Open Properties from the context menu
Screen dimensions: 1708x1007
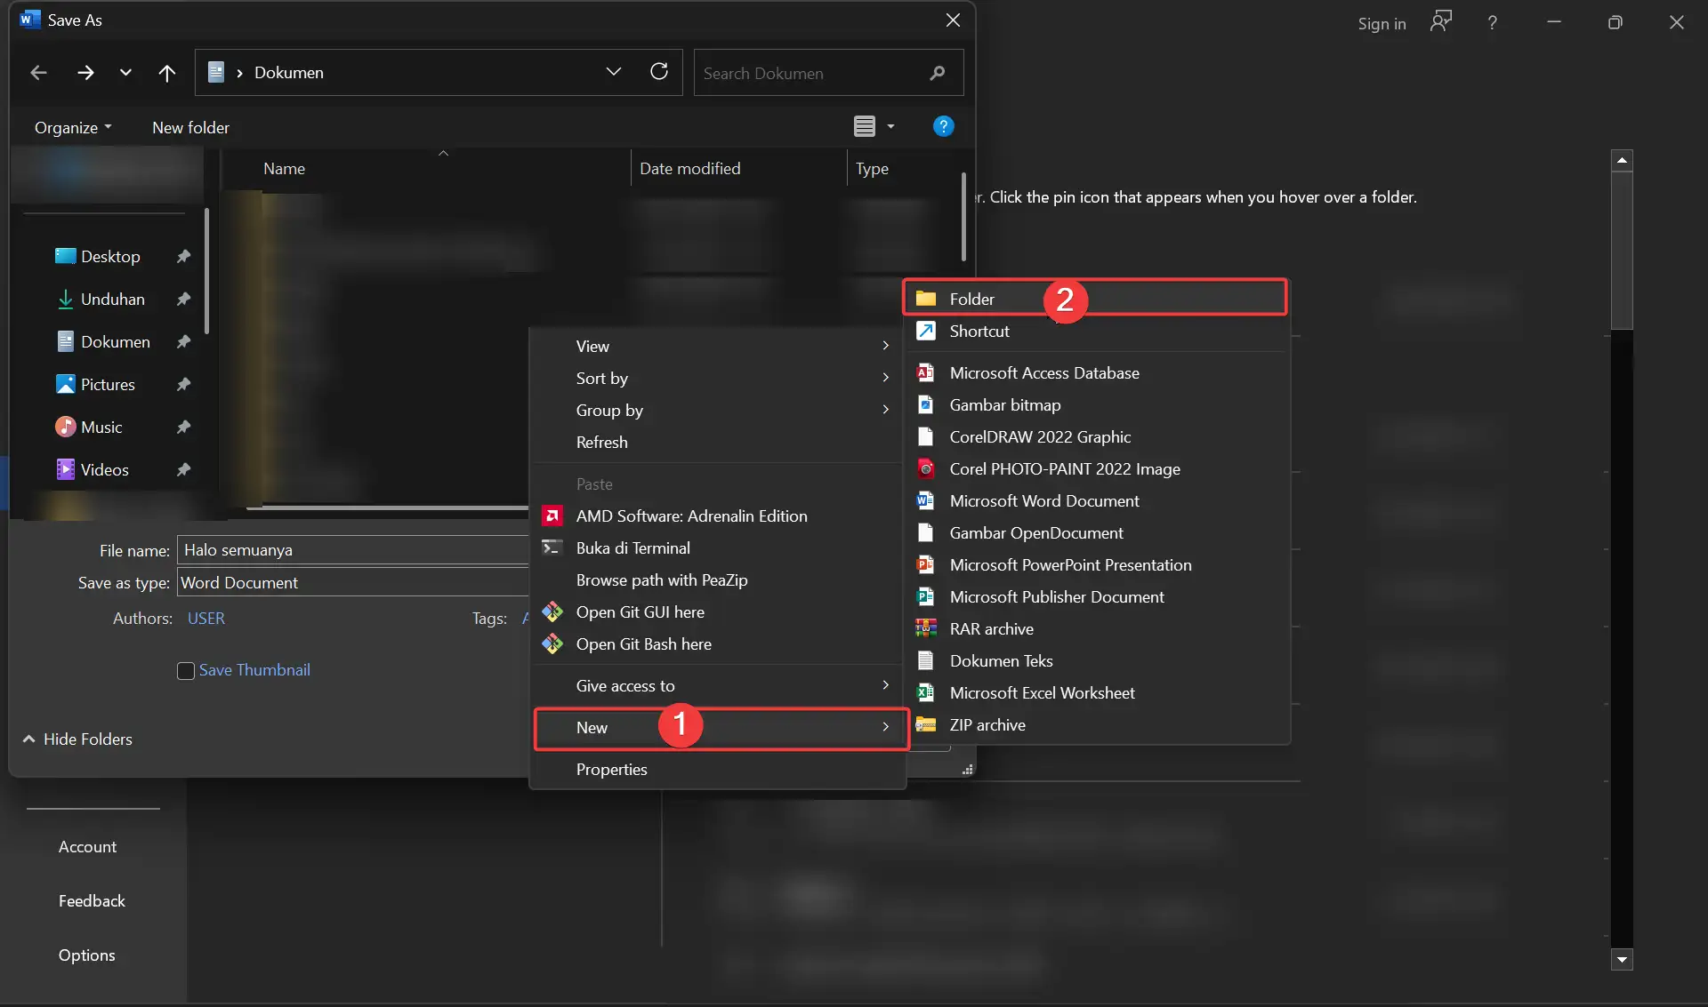[x=611, y=770]
